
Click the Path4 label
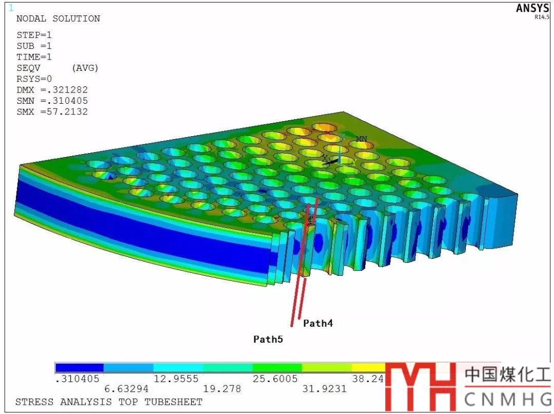click(318, 323)
